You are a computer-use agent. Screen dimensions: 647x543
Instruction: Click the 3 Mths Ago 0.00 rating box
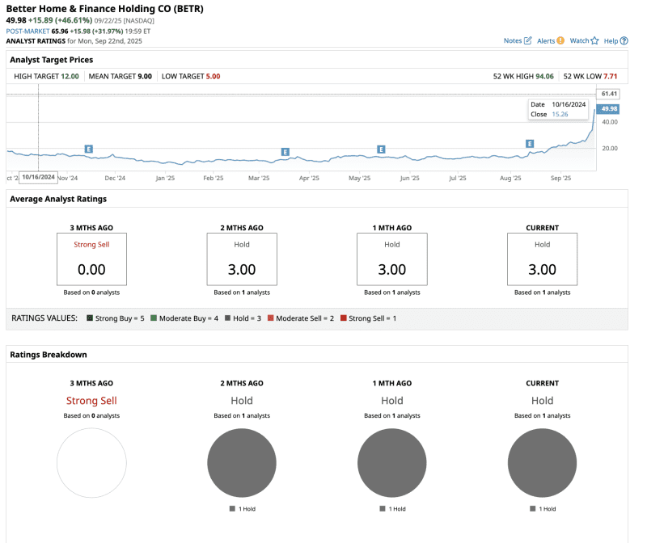pos(91,259)
